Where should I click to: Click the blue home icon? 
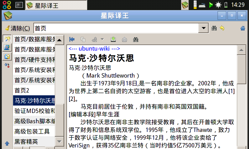click(243, 28)
